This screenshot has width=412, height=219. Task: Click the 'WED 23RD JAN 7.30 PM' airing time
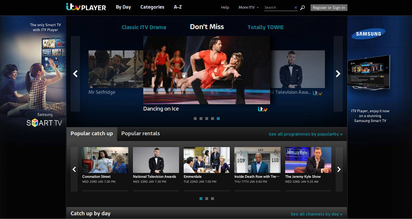[149, 182]
